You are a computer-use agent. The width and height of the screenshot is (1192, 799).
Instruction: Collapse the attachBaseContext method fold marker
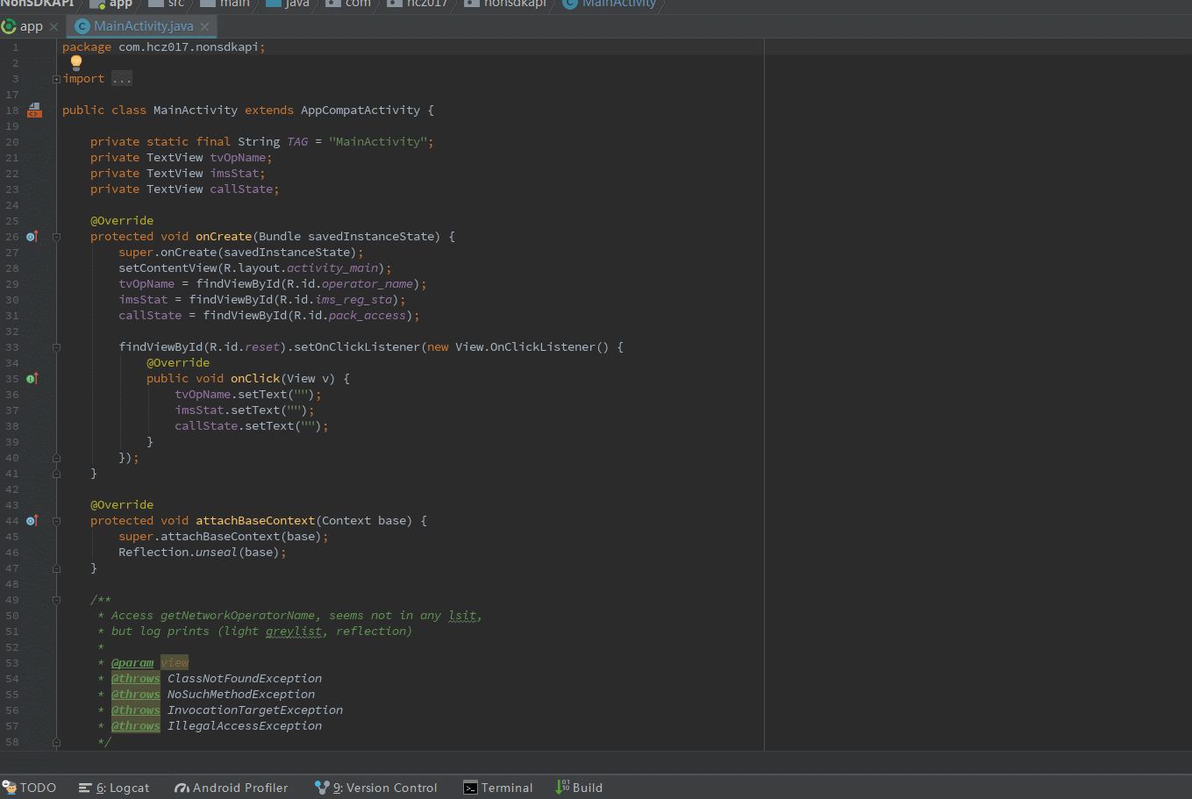pos(56,521)
